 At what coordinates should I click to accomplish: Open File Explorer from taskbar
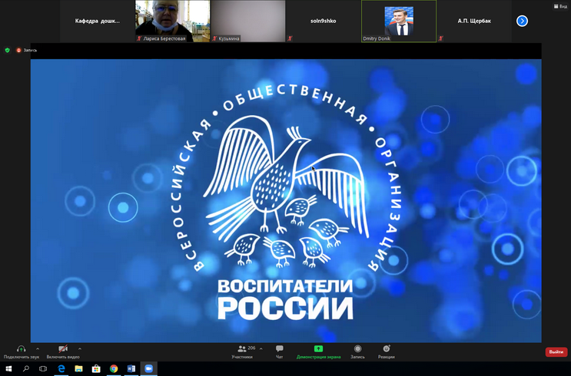[x=78, y=369]
